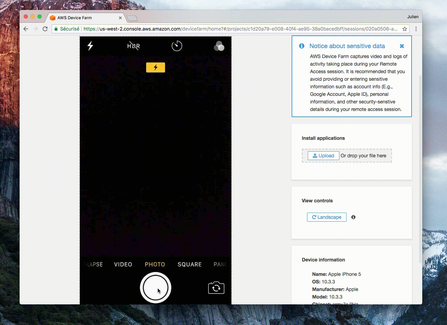Switch camera mode to SQUARE
Screen dimensions: 447x325
[x=189, y=264]
